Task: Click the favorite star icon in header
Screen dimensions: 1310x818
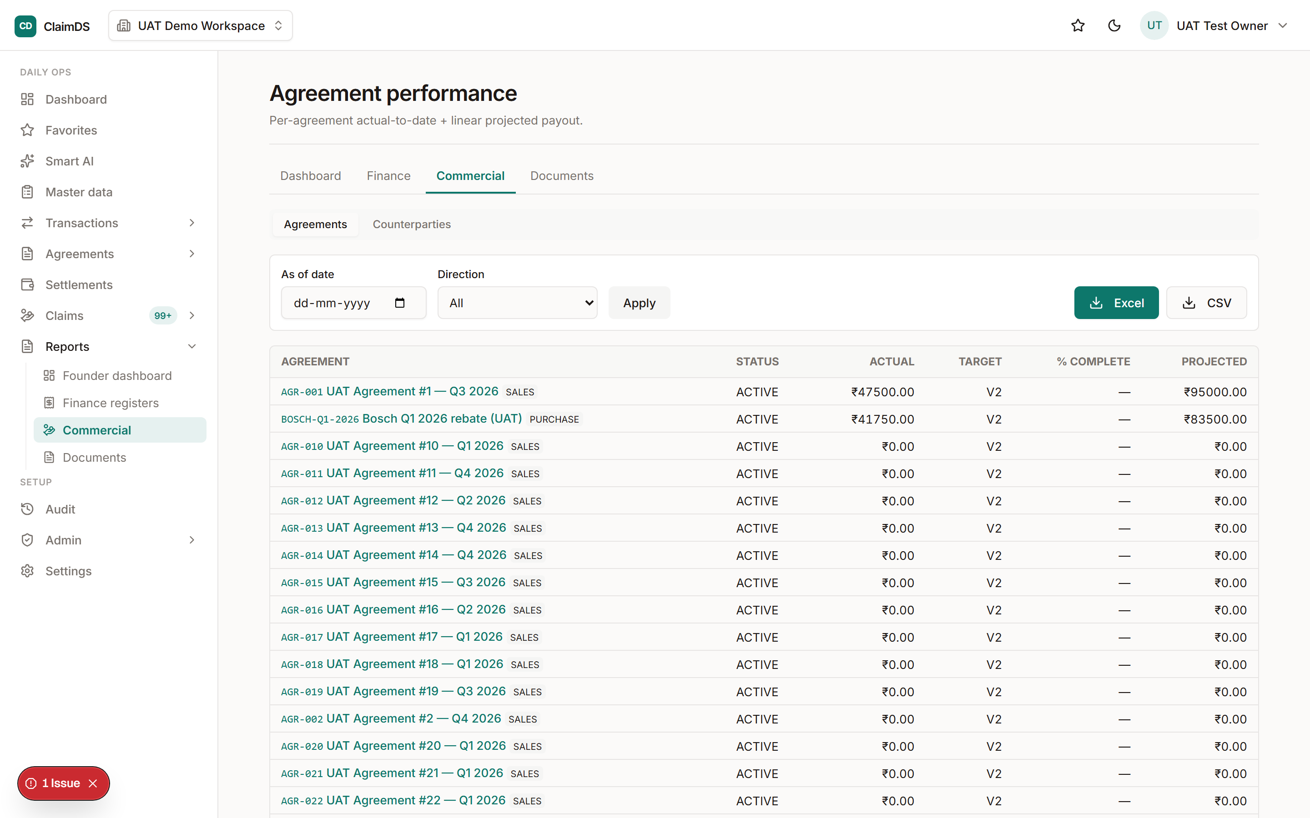Action: [x=1078, y=26]
